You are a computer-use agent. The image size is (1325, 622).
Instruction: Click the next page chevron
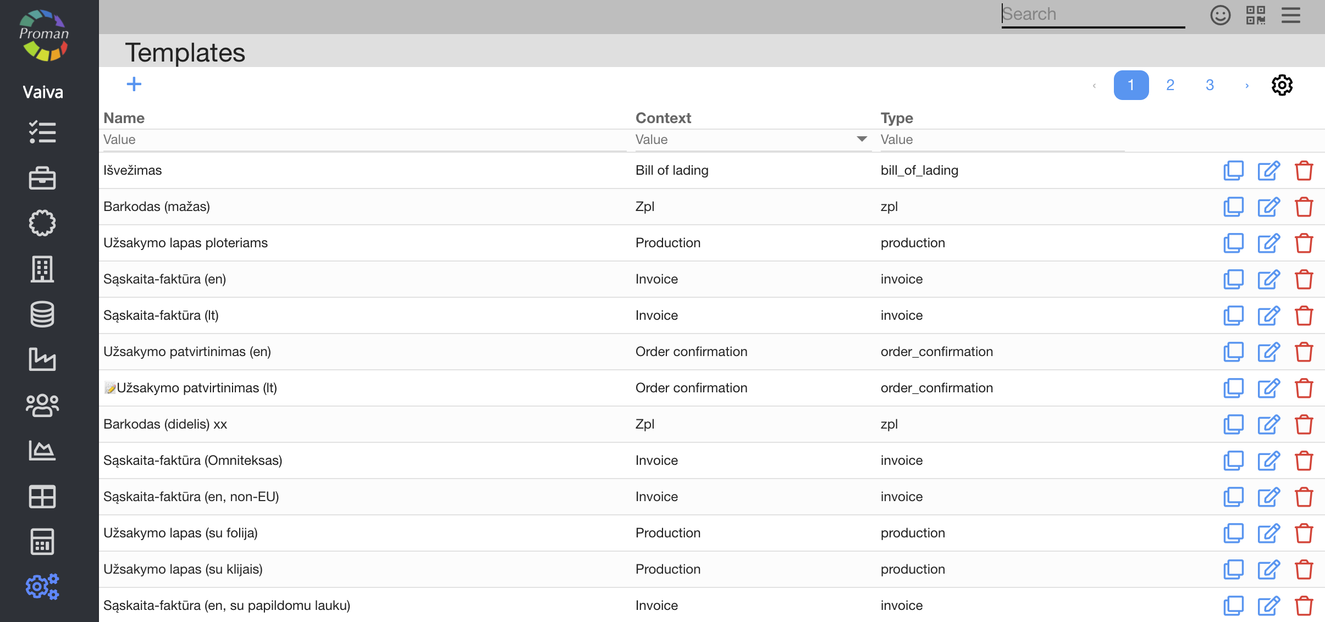click(x=1247, y=85)
